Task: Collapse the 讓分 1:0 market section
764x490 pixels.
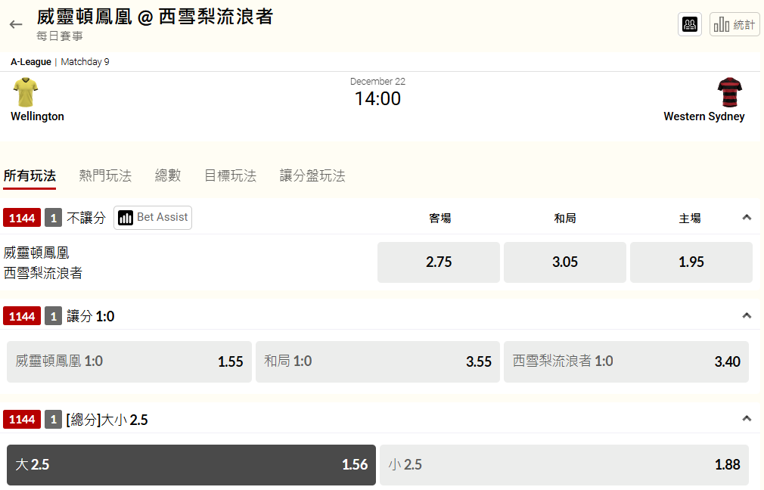Action: pyautogui.click(x=747, y=315)
